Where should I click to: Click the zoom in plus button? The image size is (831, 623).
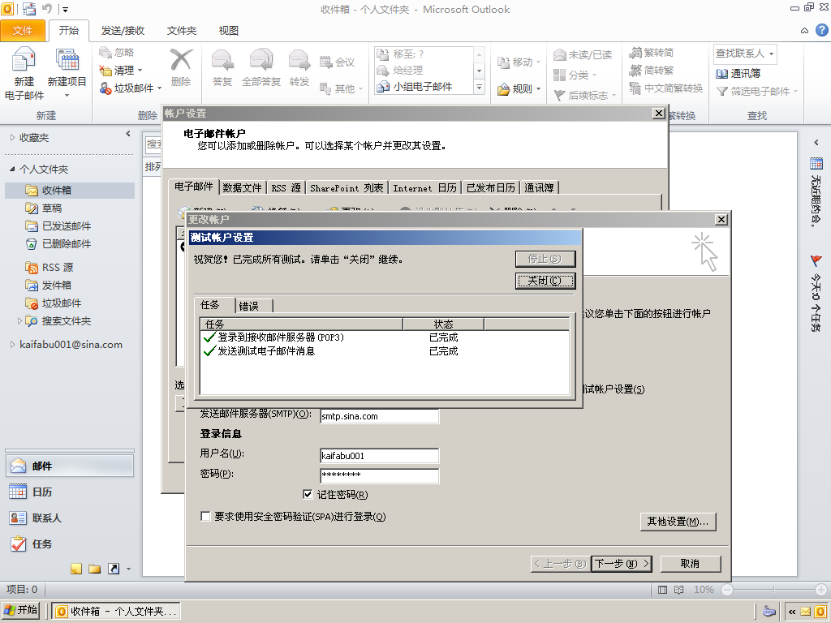821,590
